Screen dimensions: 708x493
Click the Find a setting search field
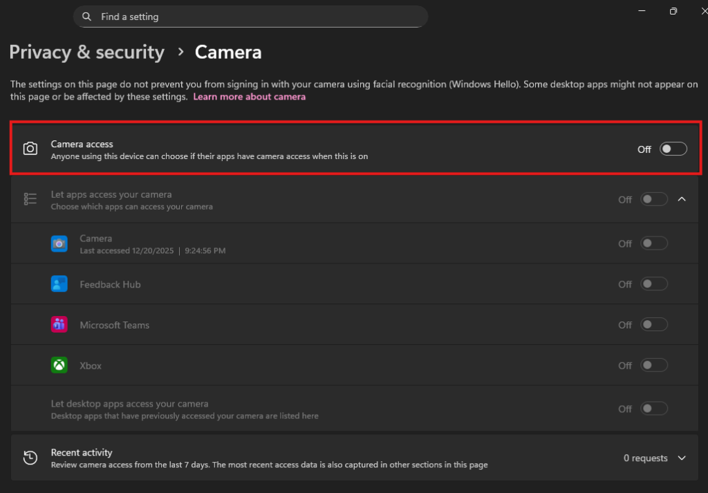(x=250, y=16)
